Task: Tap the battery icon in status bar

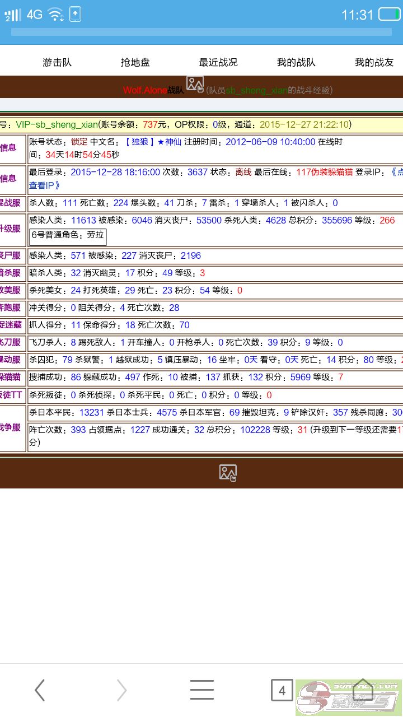Action: (389, 15)
